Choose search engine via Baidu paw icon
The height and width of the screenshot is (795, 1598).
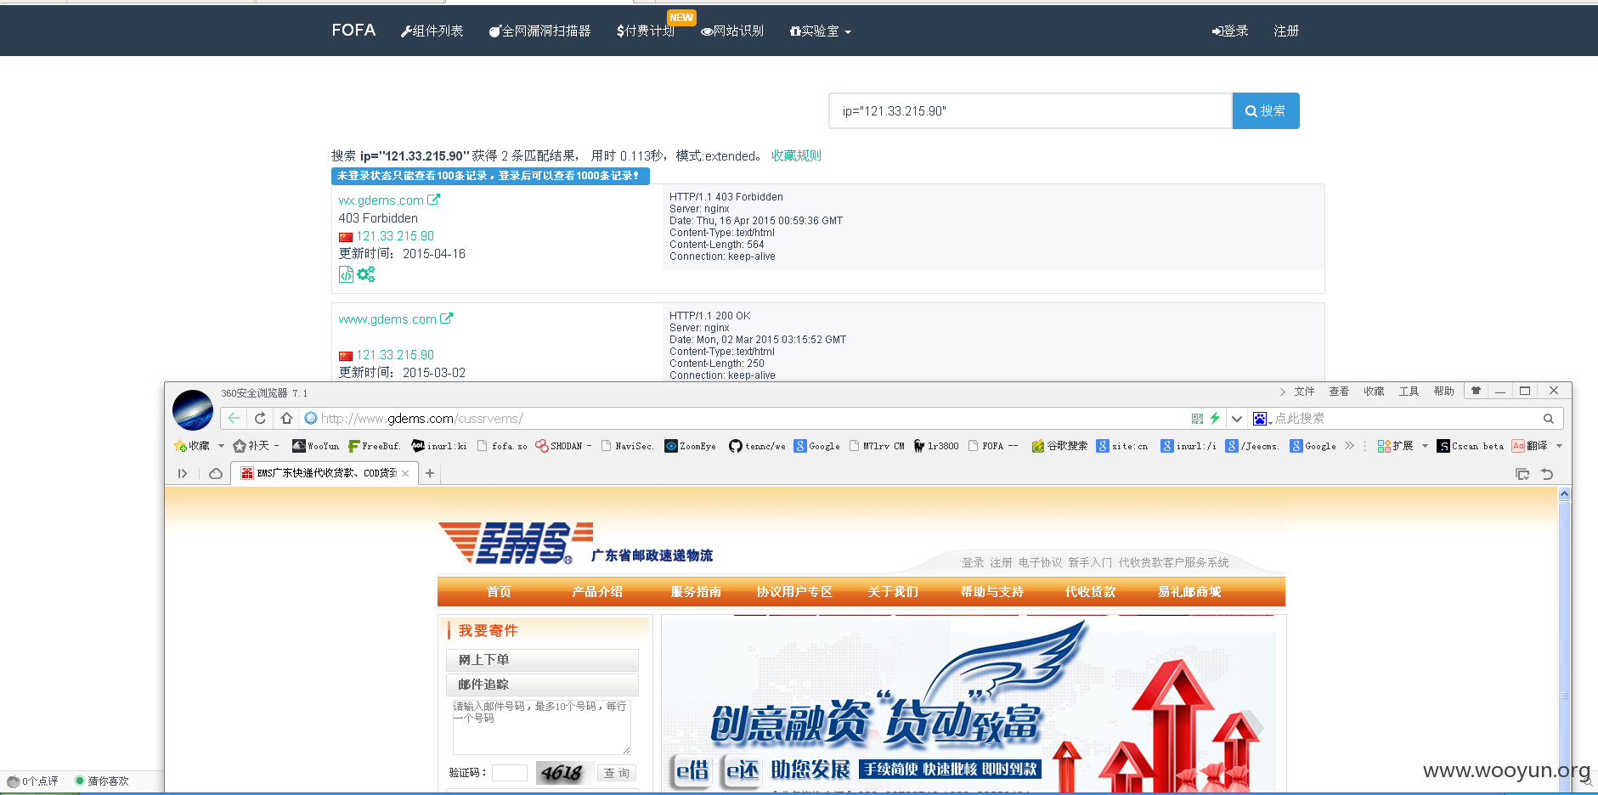tap(1262, 418)
